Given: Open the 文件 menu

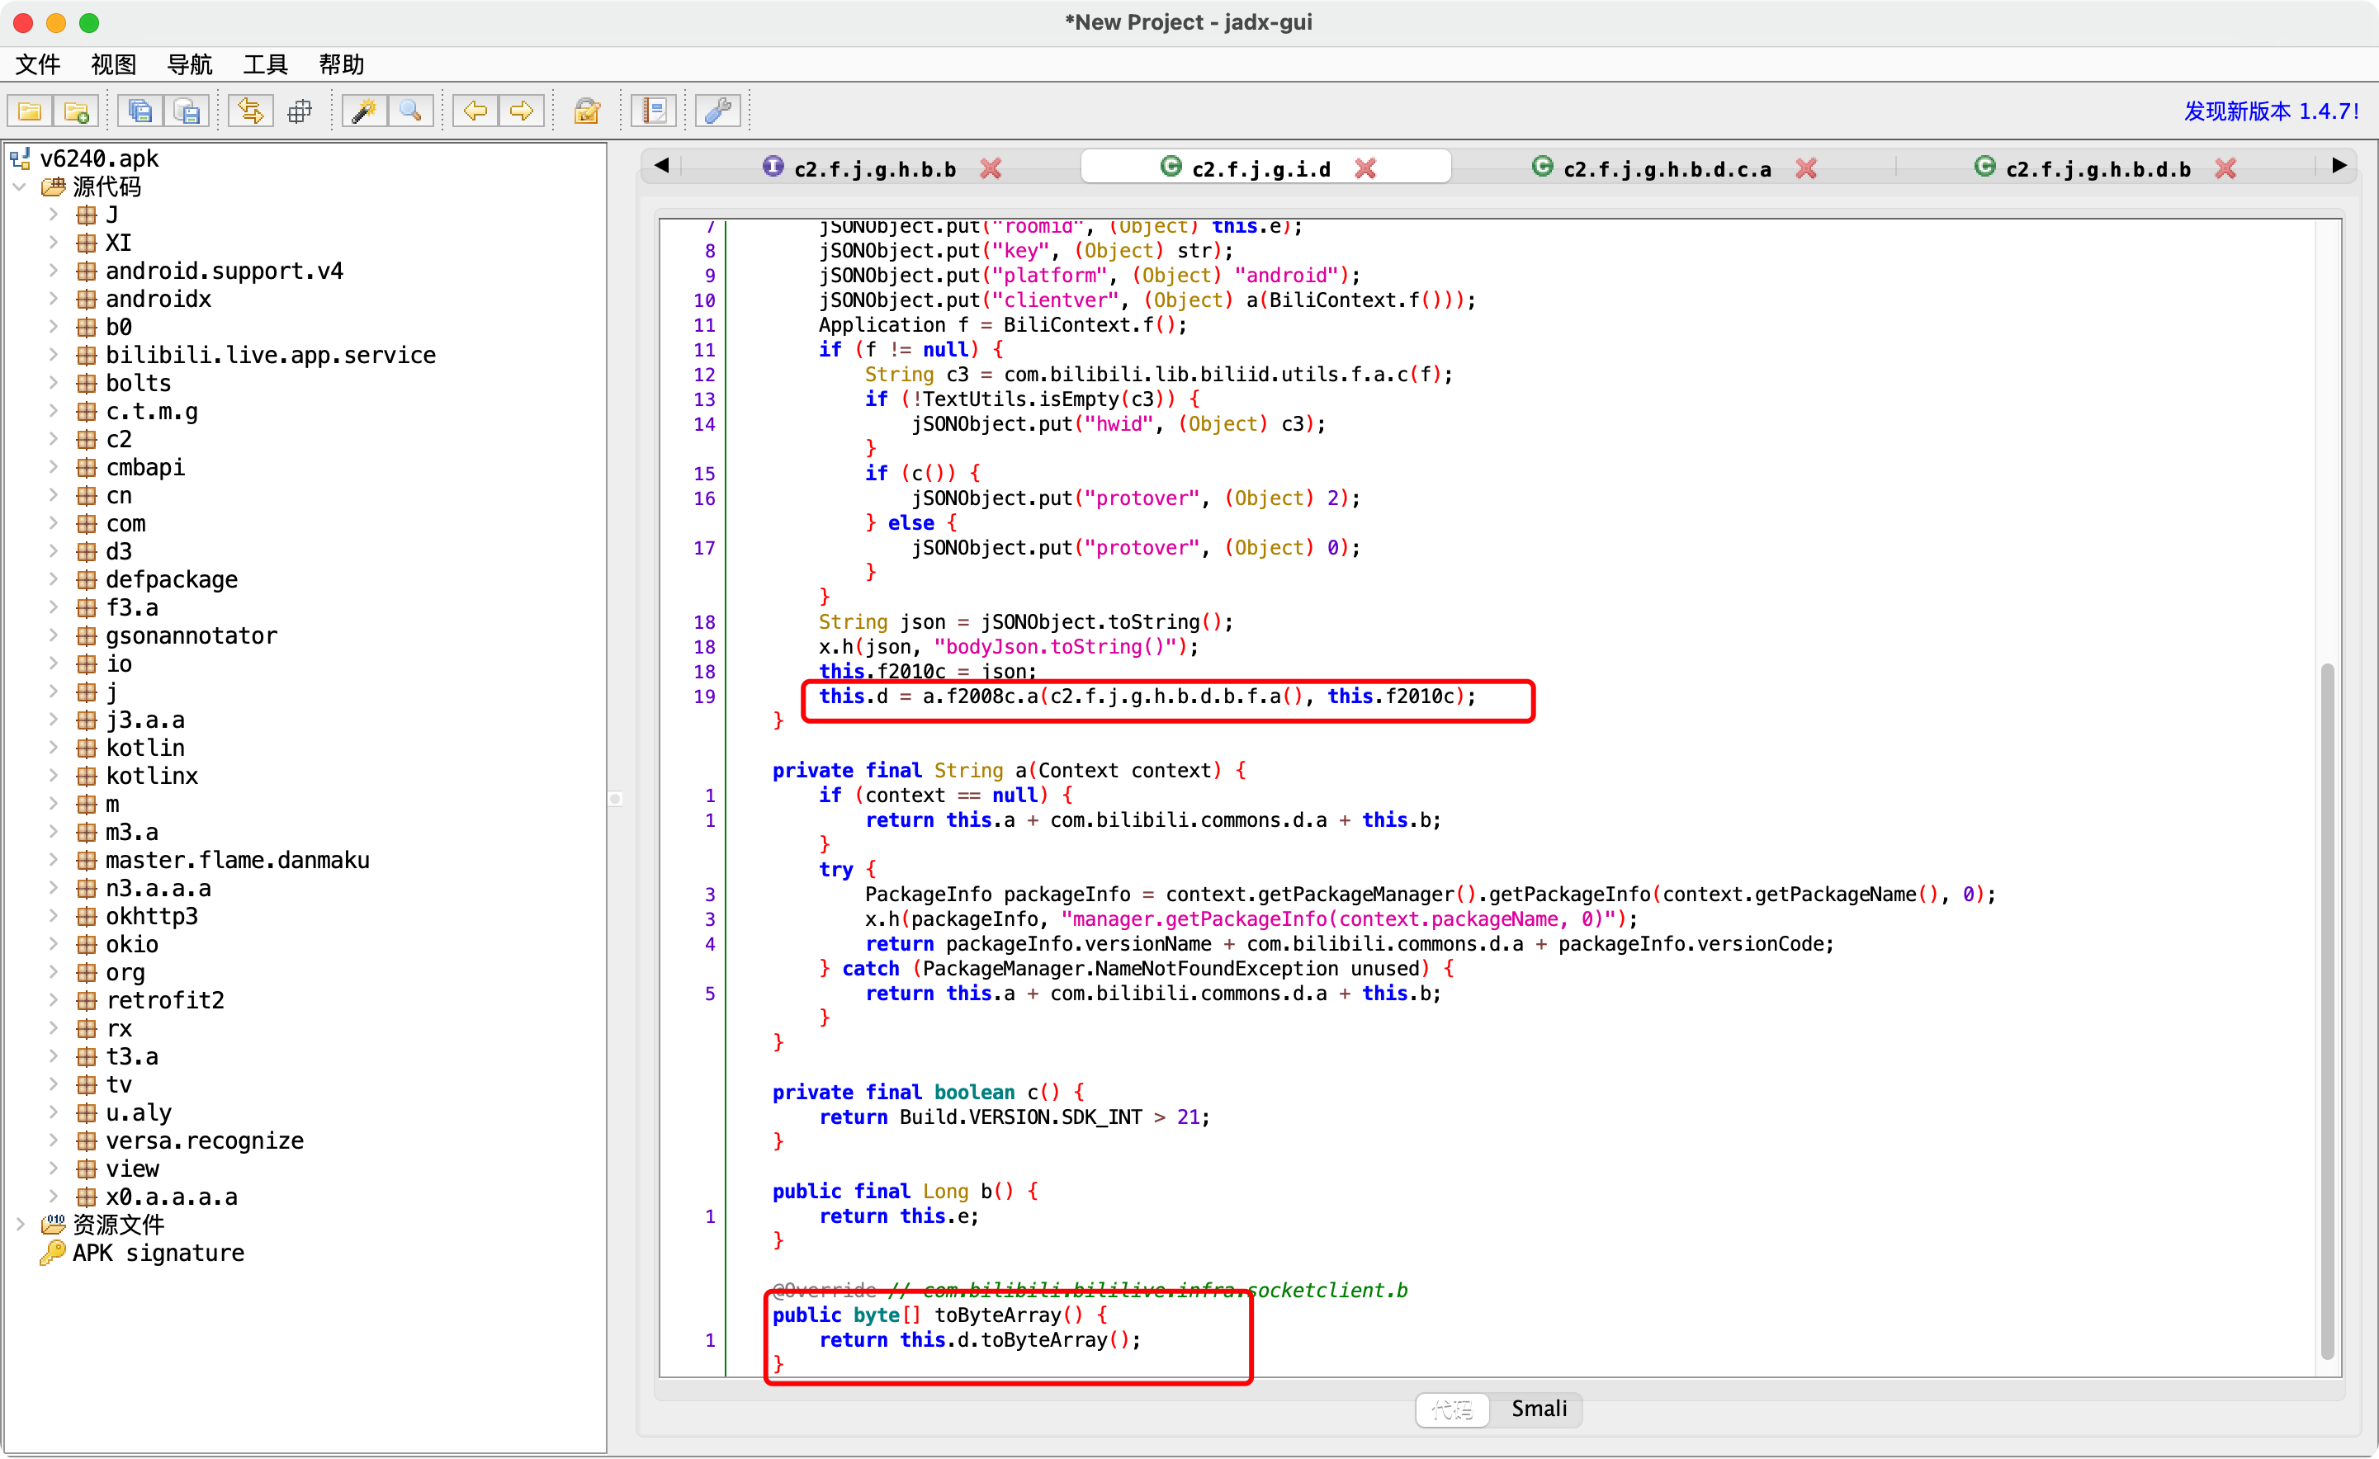Looking at the screenshot, I should 39,64.
